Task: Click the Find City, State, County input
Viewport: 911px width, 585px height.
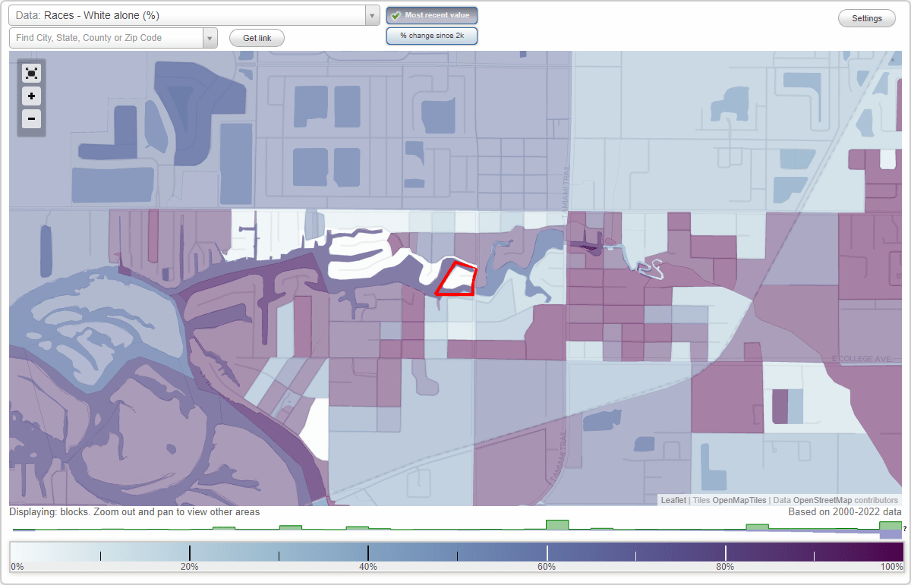Action: 106,38
